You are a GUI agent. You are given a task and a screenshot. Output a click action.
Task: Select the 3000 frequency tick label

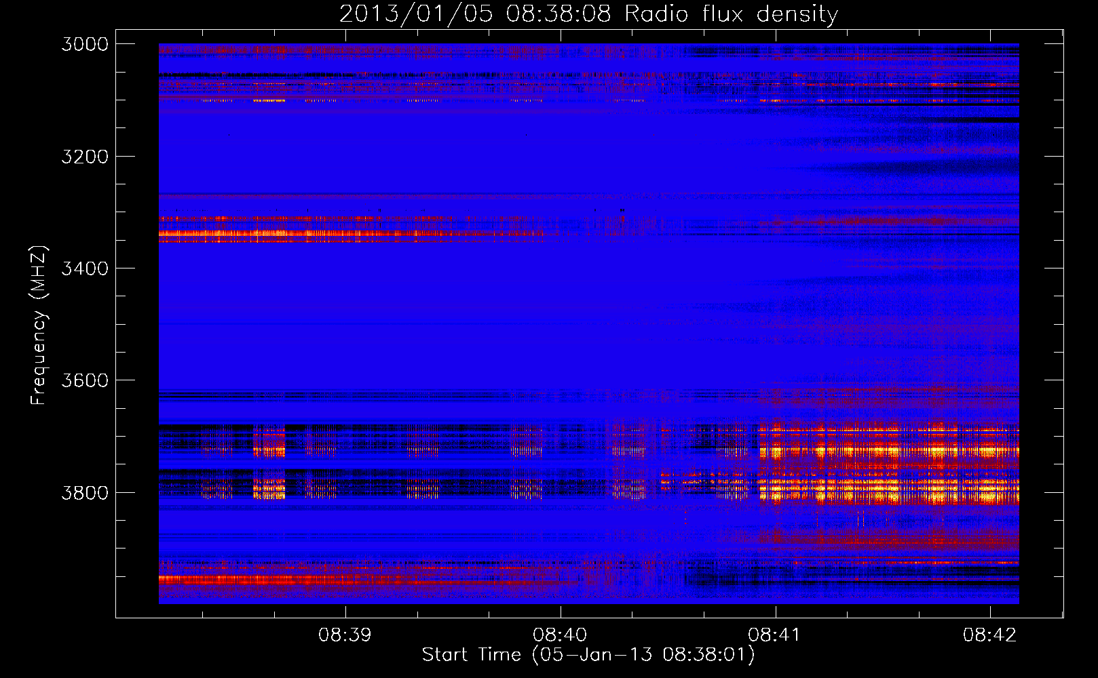point(85,44)
